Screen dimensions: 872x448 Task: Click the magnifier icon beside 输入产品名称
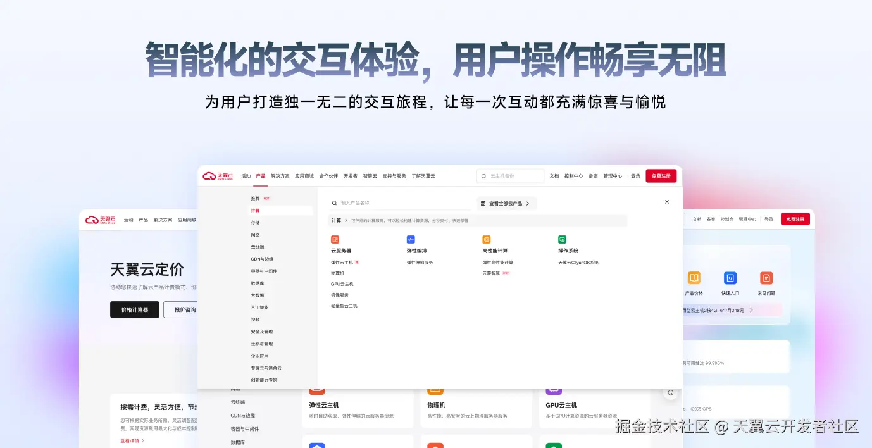click(x=334, y=203)
